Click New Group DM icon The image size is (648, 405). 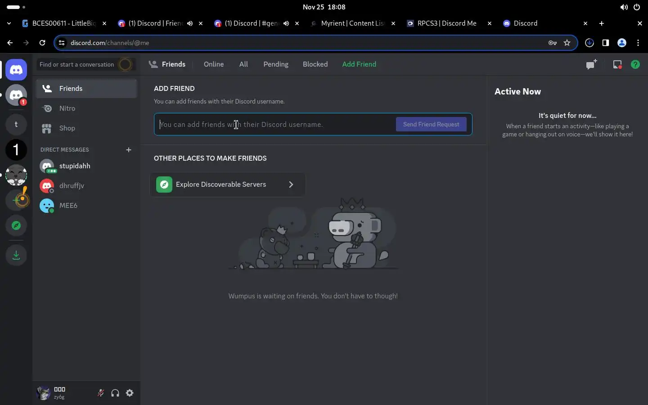coord(591,64)
